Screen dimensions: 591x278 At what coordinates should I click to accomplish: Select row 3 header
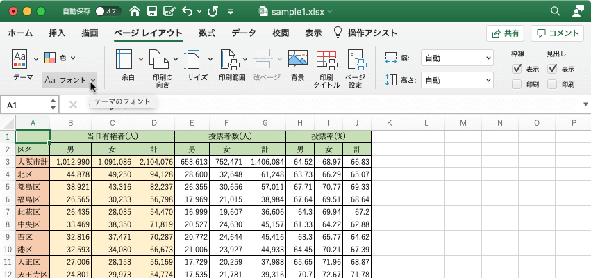click(8, 162)
